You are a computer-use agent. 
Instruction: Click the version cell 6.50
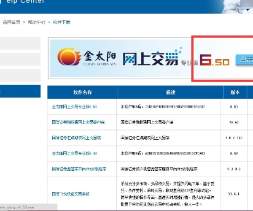coord(234,107)
